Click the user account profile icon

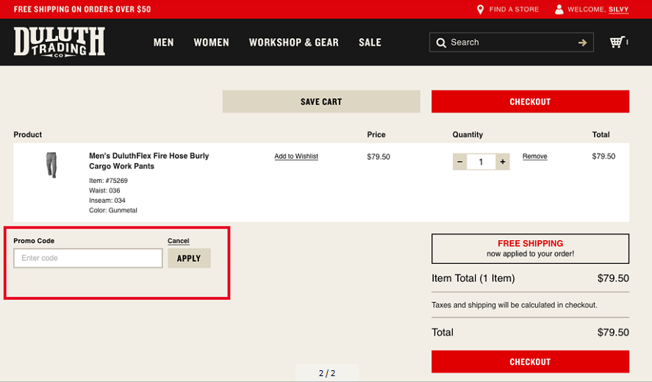point(559,9)
